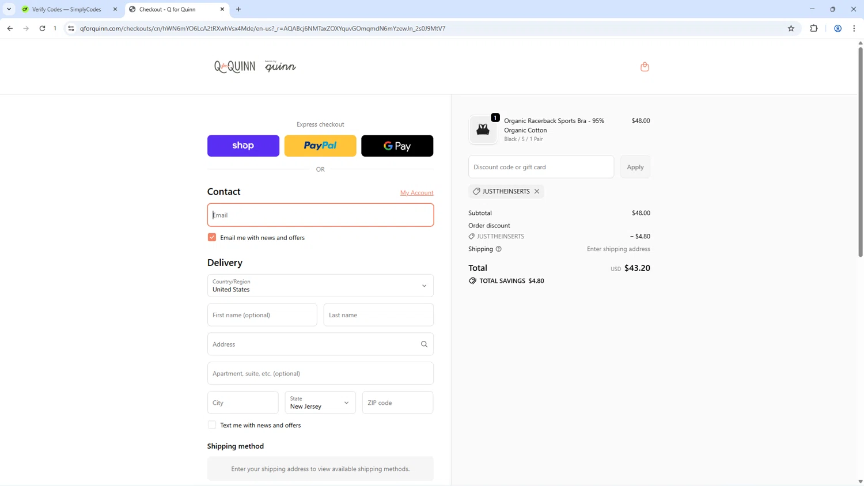Remove the JUSTTHEINSERTS discount code
The width and height of the screenshot is (864, 486).
(537, 191)
